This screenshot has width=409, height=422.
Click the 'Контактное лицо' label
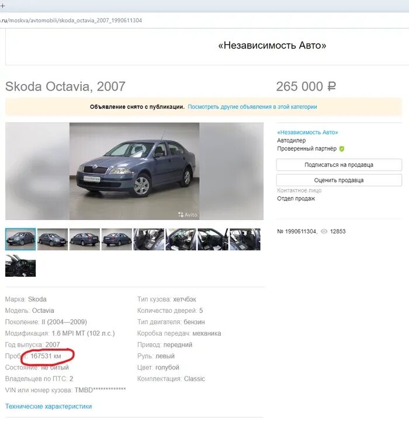coord(299,190)
